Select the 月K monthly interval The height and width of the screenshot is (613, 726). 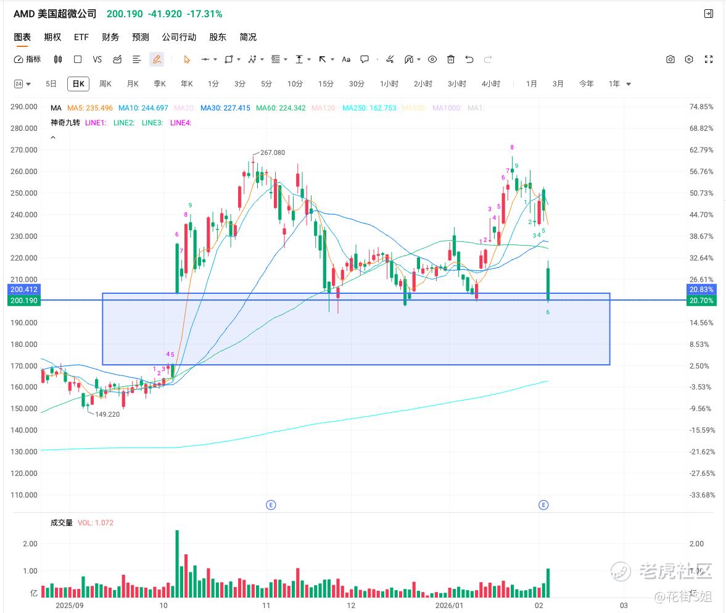pos(133,84)
